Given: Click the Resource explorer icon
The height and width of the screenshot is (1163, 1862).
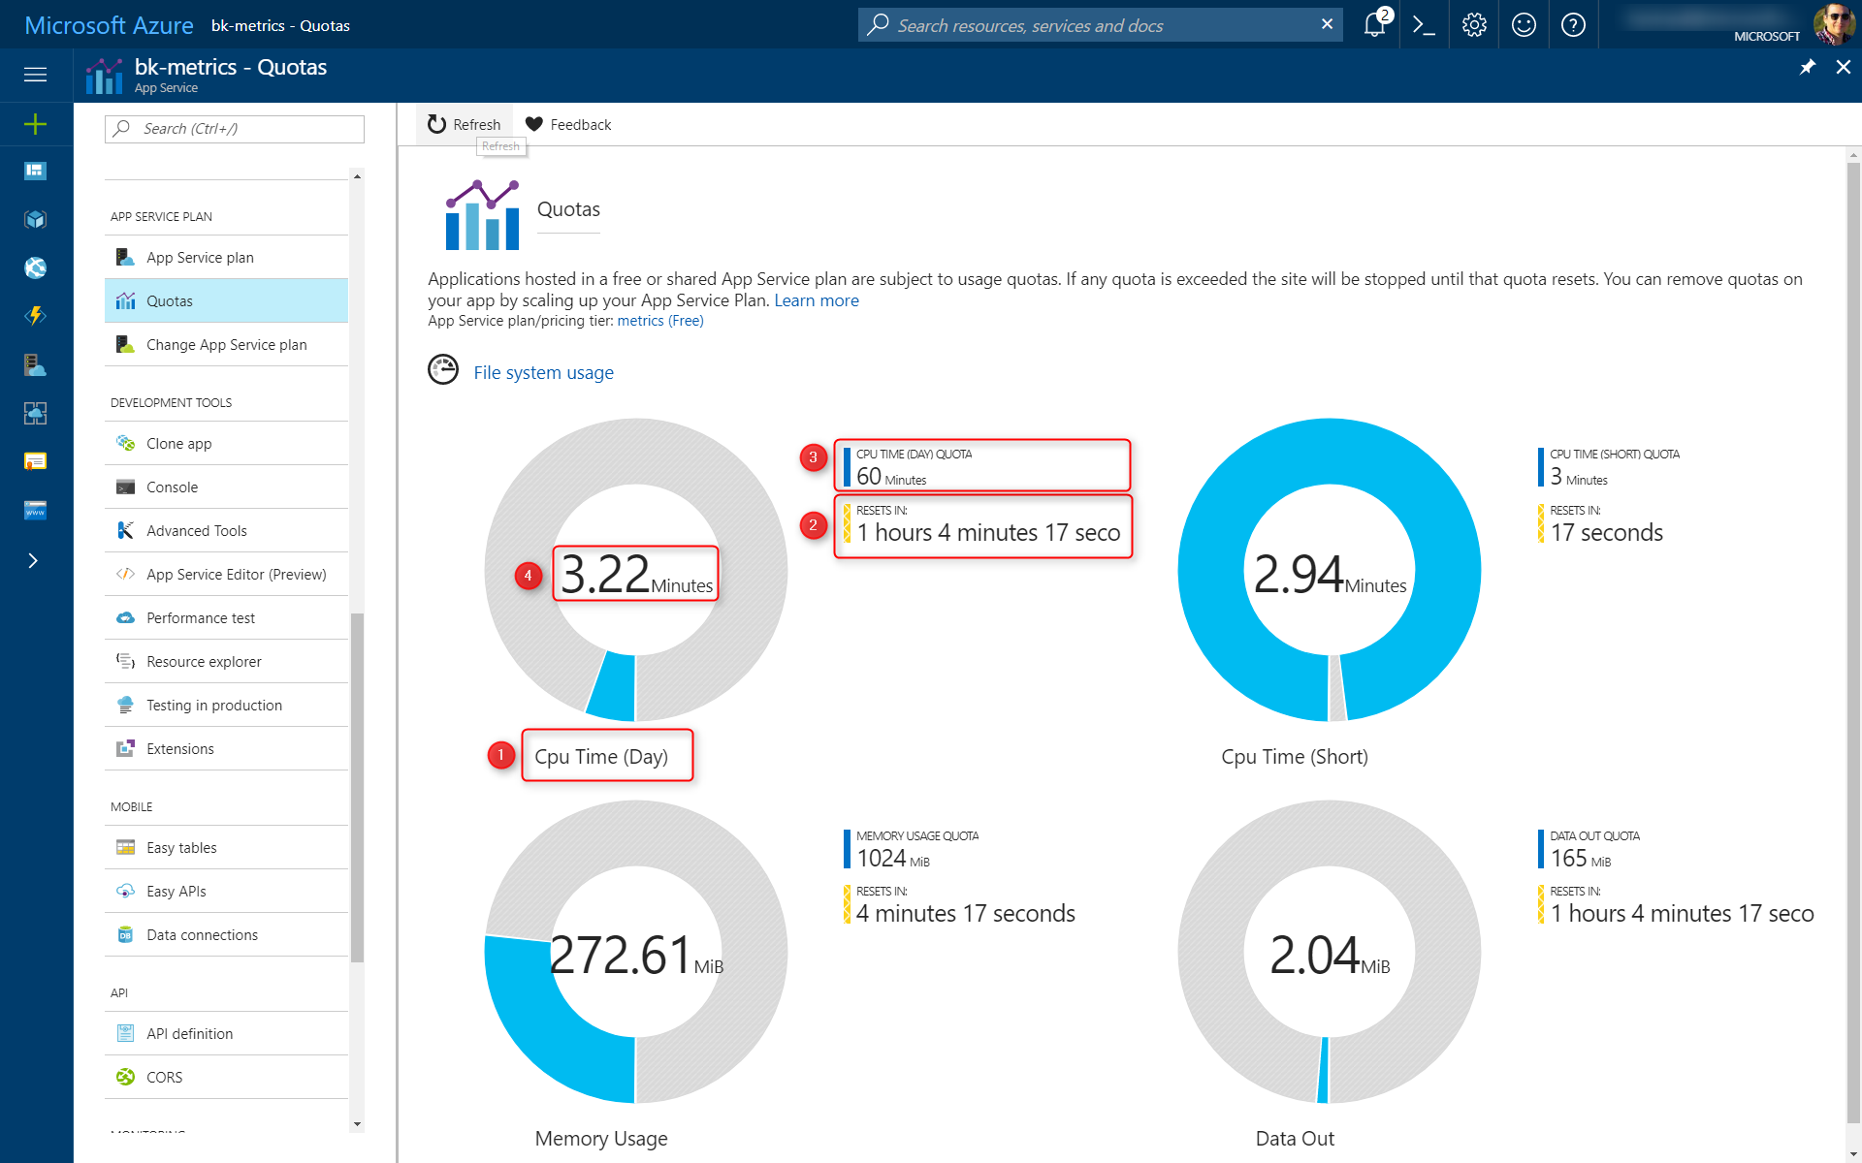Looking at the screenshot, I should click(126, 661).
